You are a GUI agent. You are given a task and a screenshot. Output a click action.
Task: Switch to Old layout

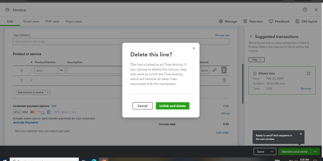[x=306, y=21]
